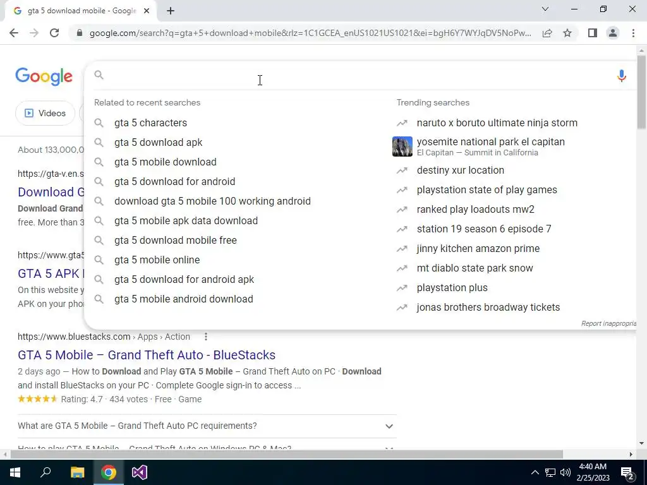This screenshot has height=485, width=647.
Task: Click the three-dot options next to bluestacks.com result
Action: 205,337
